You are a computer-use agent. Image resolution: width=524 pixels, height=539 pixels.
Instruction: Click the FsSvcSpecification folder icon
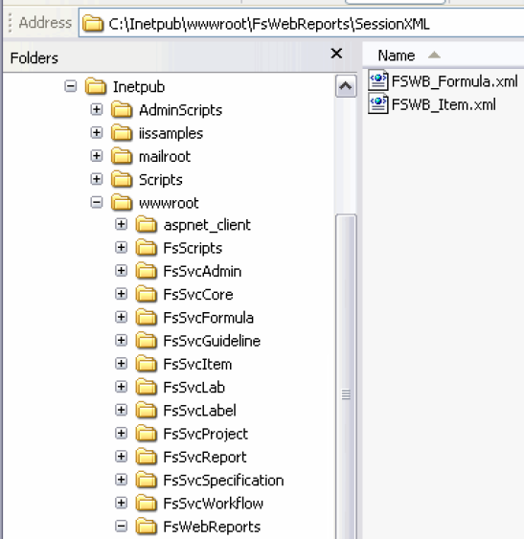point(147,480)
